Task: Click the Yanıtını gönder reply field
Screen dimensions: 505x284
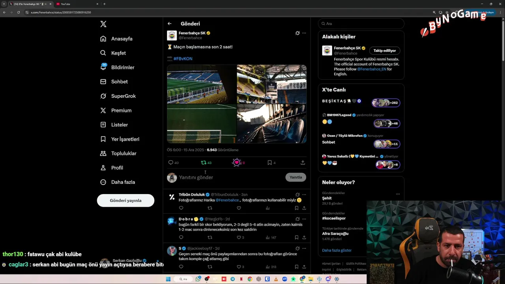Action: tap(231, 177)
